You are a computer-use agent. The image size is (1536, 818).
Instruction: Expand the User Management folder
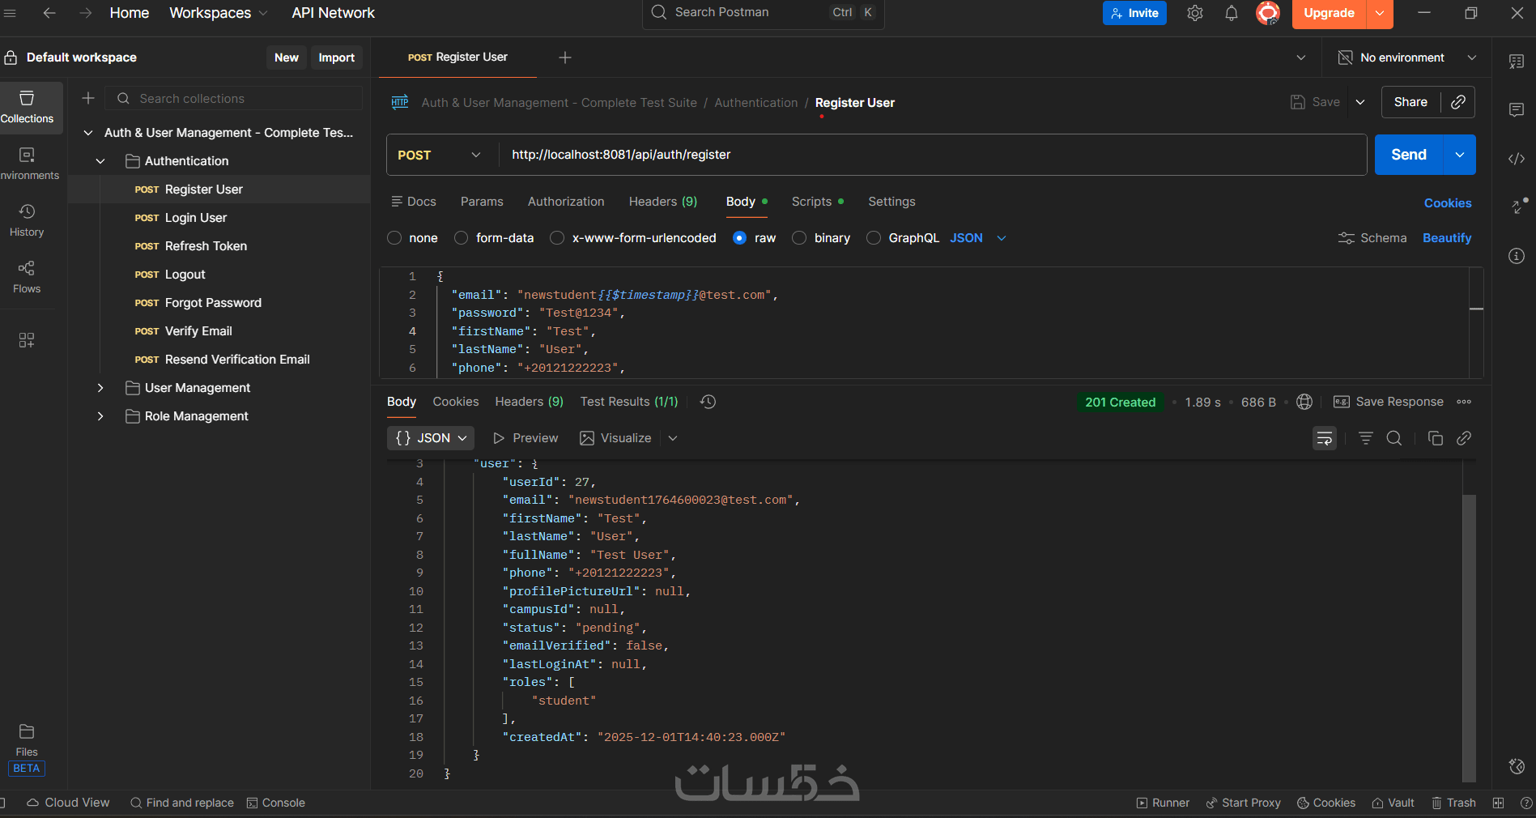point(100,388)
